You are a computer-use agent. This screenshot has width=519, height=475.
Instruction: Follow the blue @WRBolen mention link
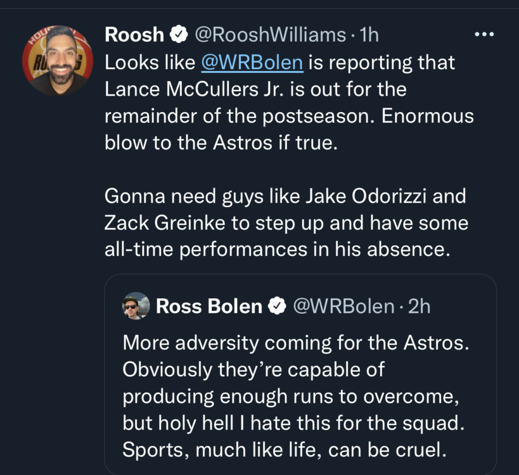point(252,63)
